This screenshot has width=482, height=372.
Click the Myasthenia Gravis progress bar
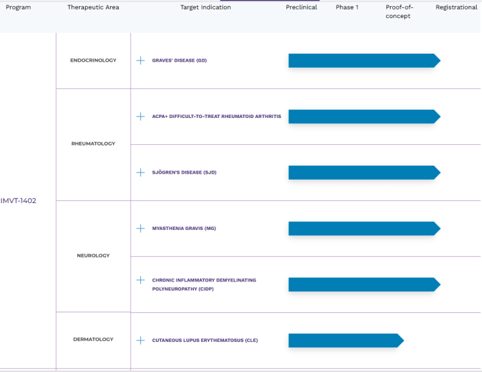(x=365, y=229)
